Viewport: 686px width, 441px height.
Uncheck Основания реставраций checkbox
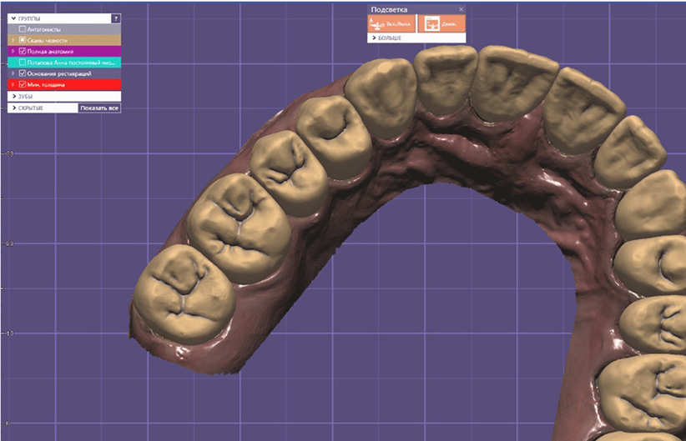click(23, 73)
